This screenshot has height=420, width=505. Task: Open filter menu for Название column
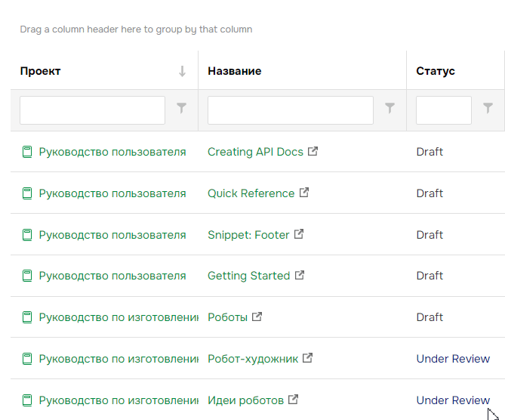tap(390, 109)
